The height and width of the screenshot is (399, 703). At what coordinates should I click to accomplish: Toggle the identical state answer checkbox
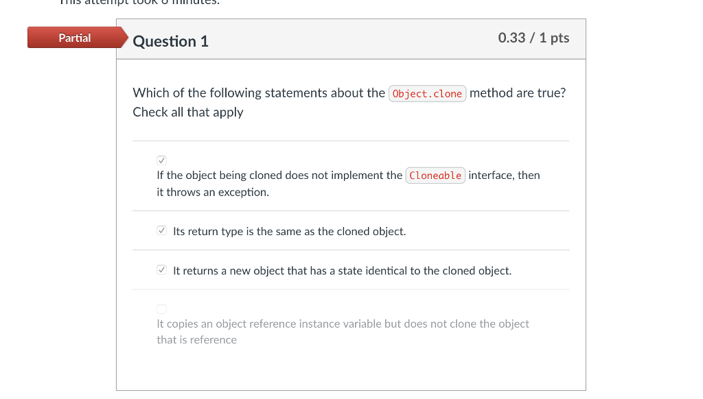coord(161,269)
